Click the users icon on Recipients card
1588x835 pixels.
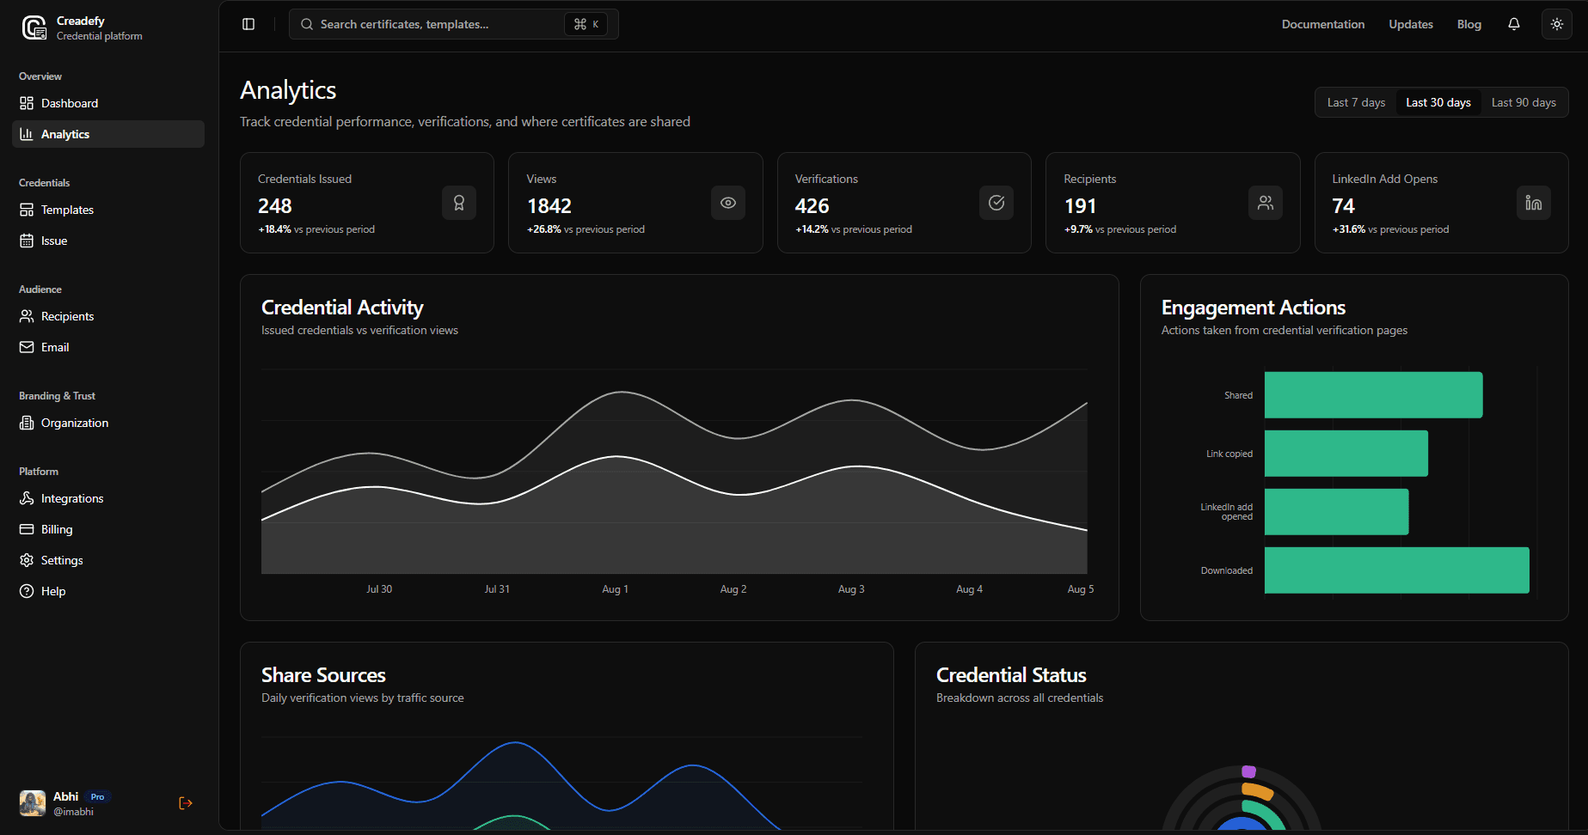[1266, 203]
